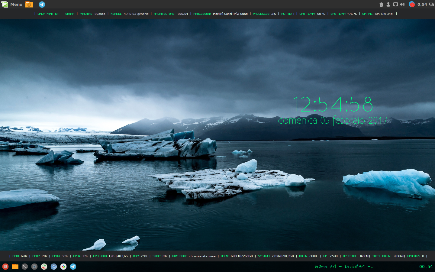
Task: Open the Linux Mint Menu button
Action: (12, 4)
